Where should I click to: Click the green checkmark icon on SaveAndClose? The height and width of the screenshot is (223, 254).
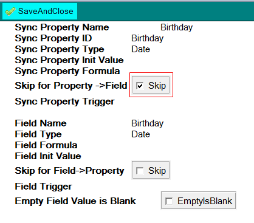click(x=10, y=12)
